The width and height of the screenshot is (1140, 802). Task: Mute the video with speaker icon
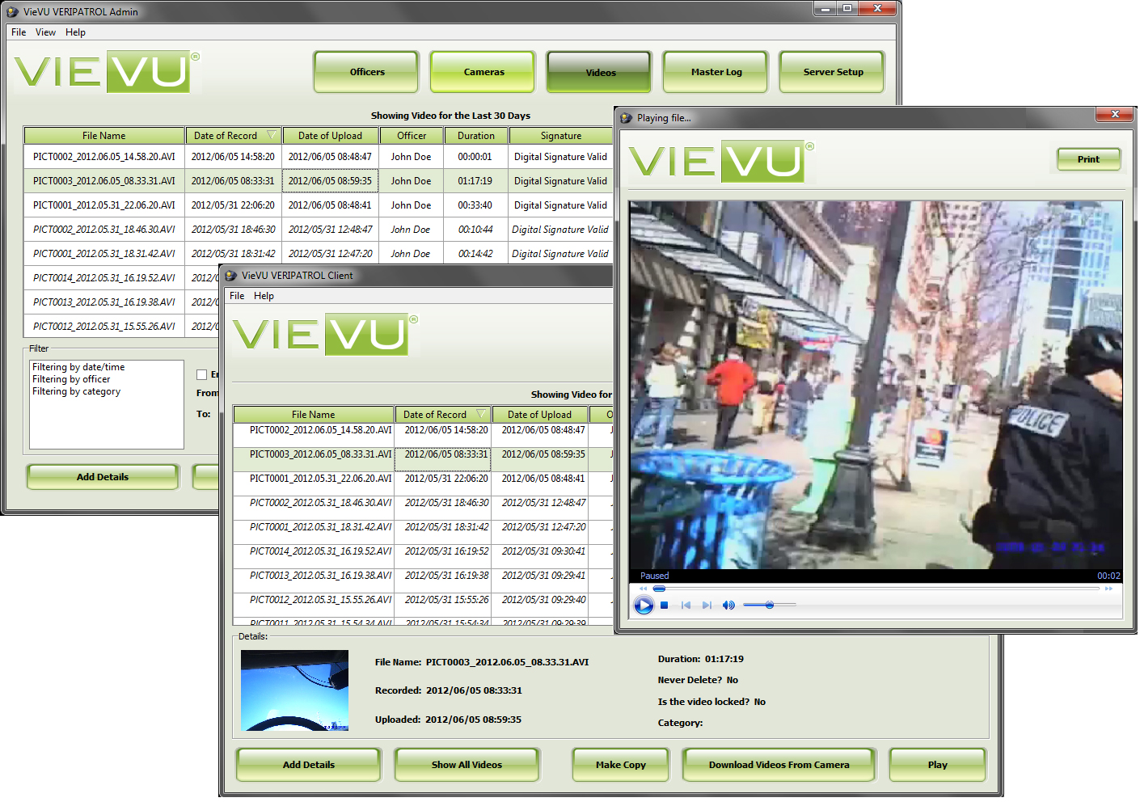click(728, 605)
